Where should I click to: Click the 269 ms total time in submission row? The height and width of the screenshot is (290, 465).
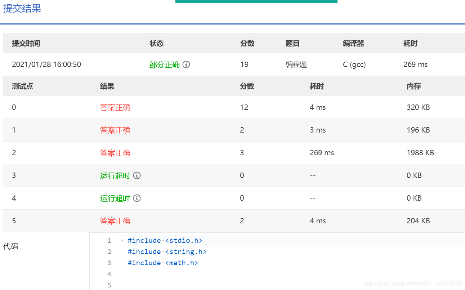click(x=416, y=64)
